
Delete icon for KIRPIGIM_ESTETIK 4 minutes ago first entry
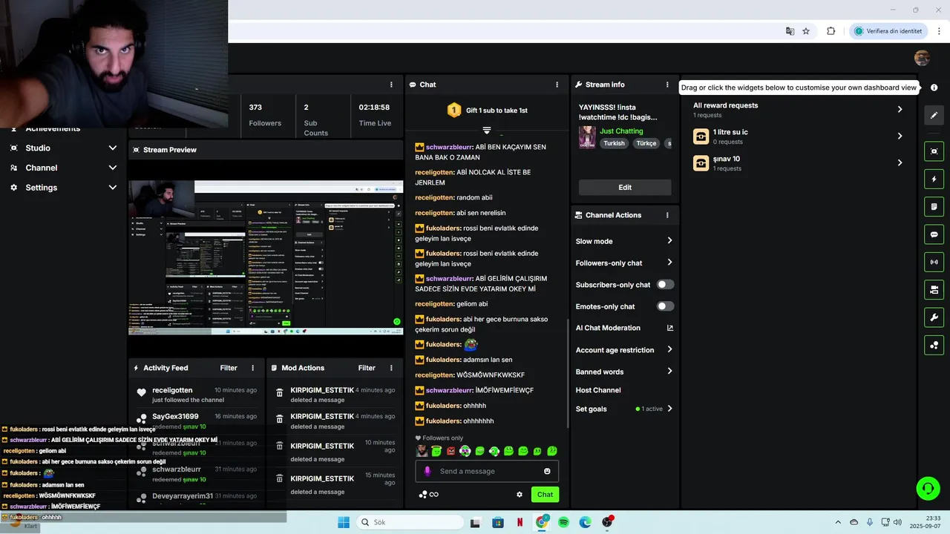point(280,393)
